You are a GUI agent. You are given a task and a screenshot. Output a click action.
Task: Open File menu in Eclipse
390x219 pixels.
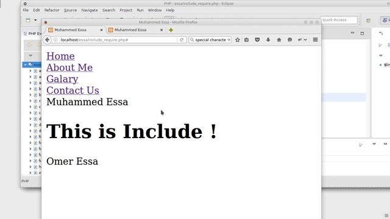click(26, 10)
